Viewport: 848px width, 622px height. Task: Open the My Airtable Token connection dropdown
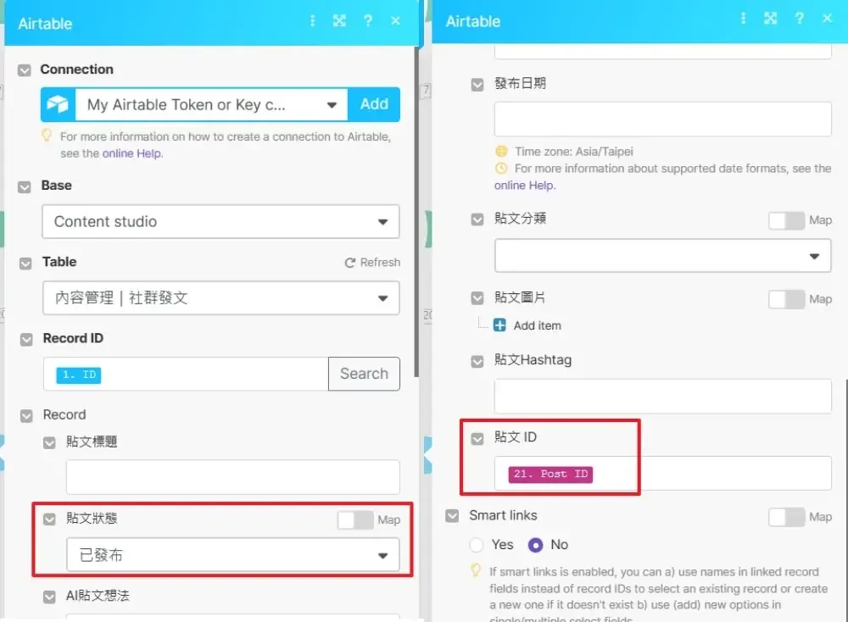pos(211,104)
